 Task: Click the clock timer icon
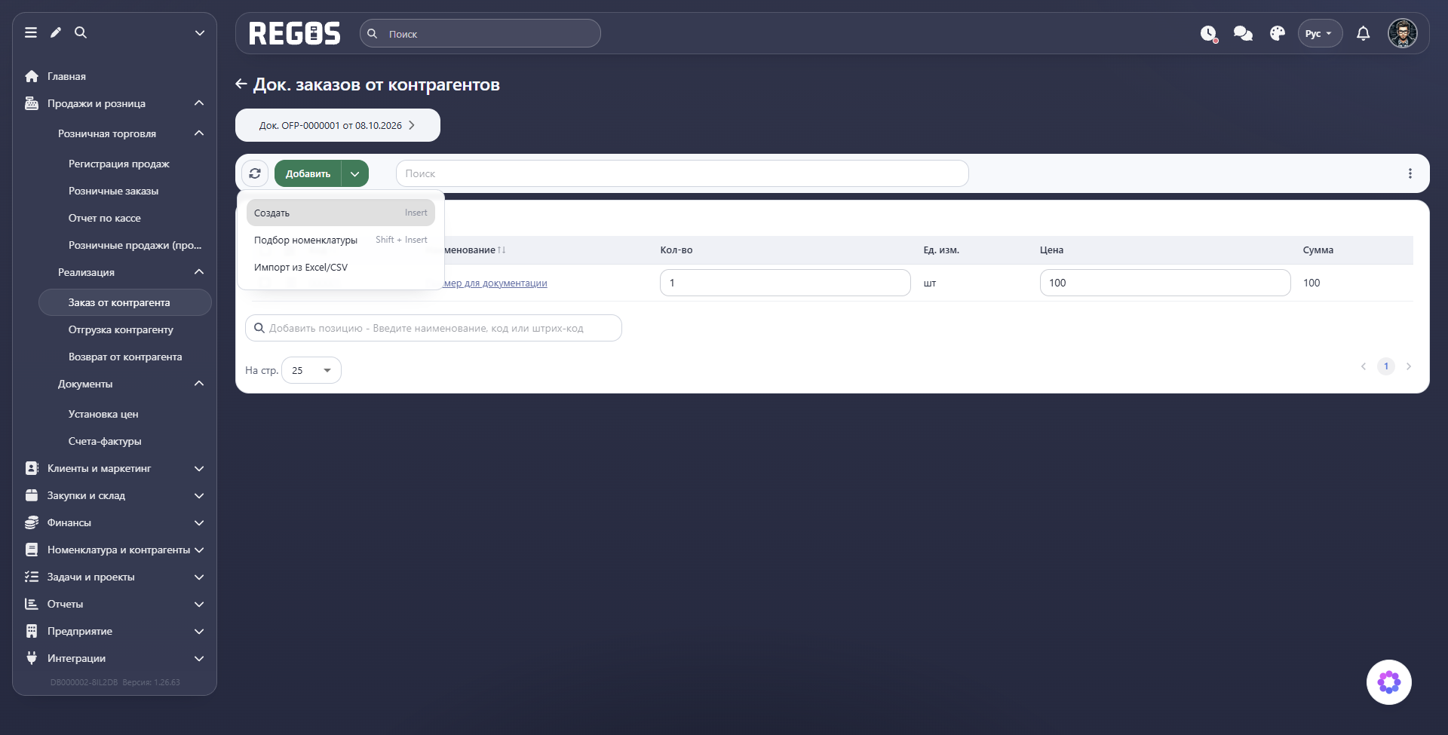tap(1209, 33)
